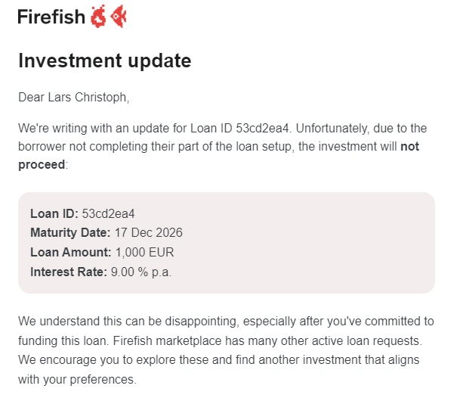Click the Firefish brand name text
The height and width of the screenshot is (401, 457).
(x=51, y=17)
